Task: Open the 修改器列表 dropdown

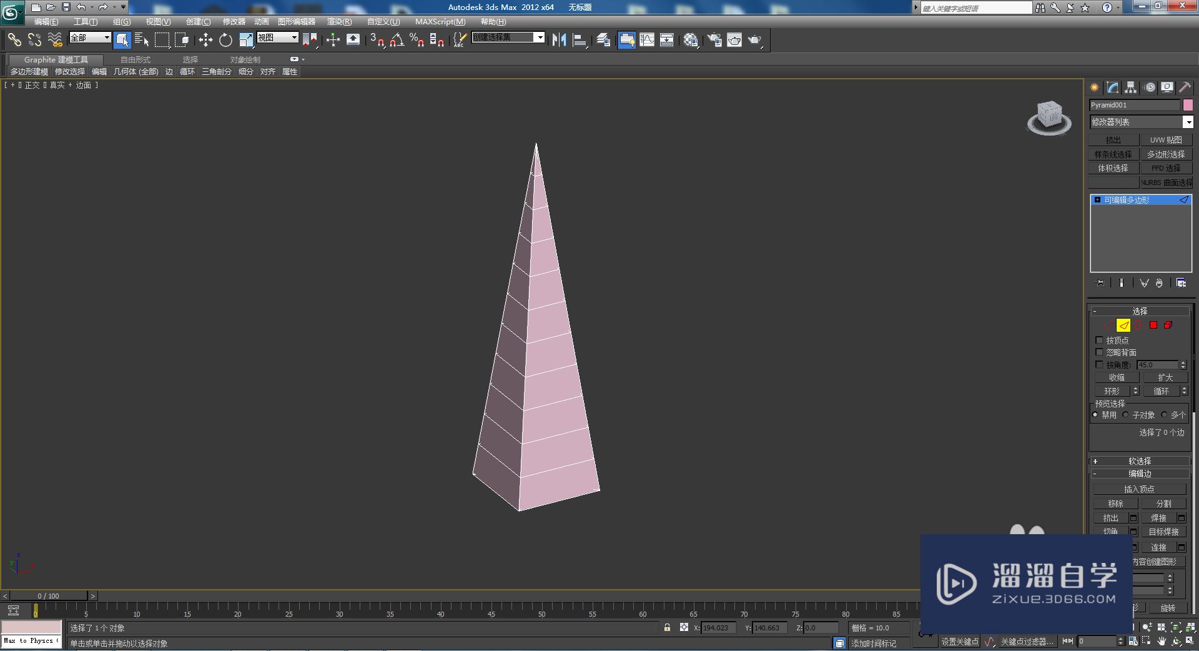Action: [1141, 122]
